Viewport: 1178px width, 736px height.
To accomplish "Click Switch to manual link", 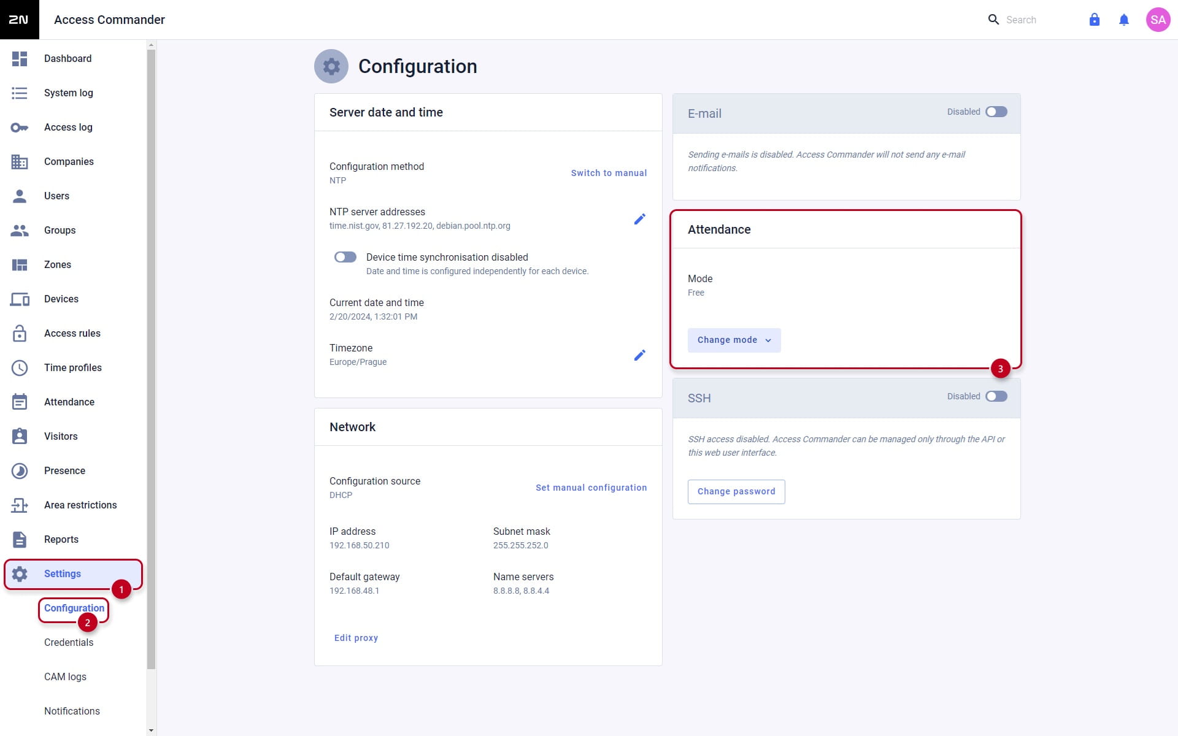I will click(x=609, y=173).
